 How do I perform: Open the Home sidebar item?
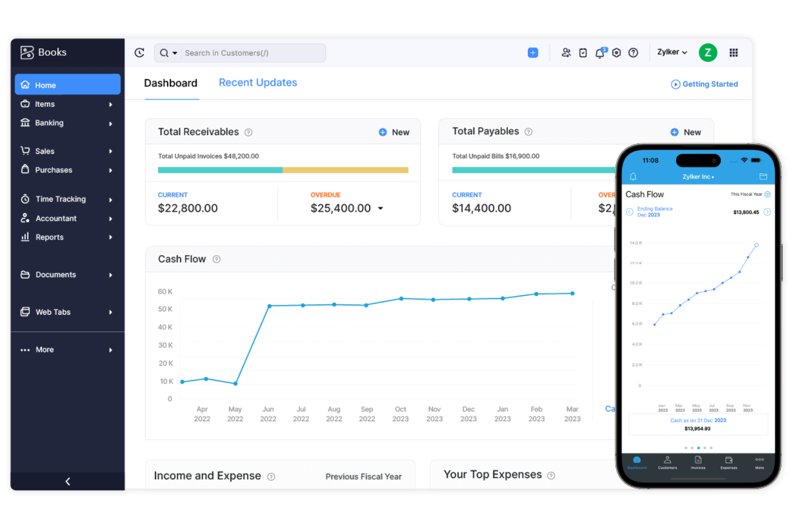(68, 85)
